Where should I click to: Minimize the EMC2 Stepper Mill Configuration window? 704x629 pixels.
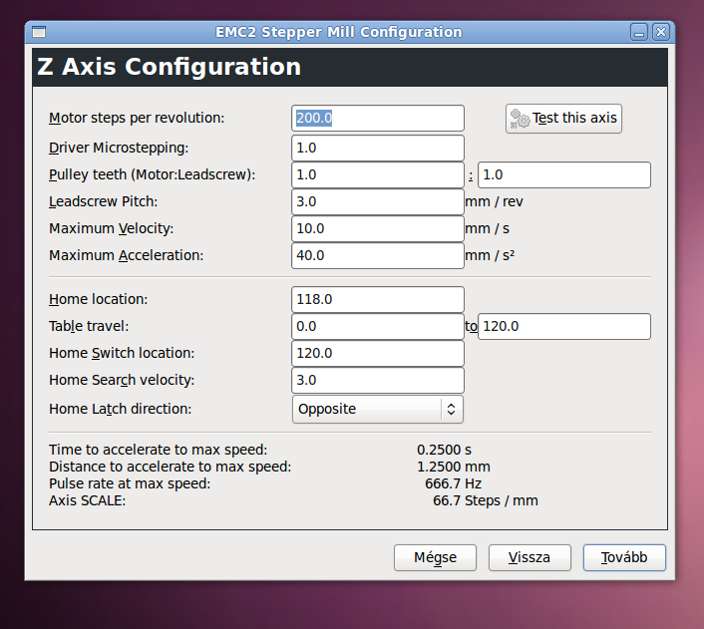click(x=640, y=32)
